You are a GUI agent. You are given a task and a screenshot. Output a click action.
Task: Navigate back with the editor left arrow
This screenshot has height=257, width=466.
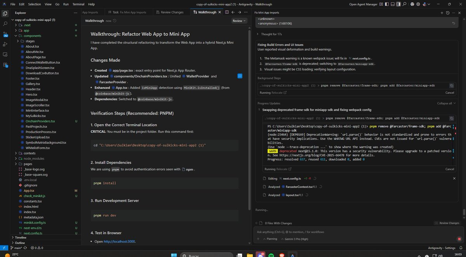[x=233, y=12]
